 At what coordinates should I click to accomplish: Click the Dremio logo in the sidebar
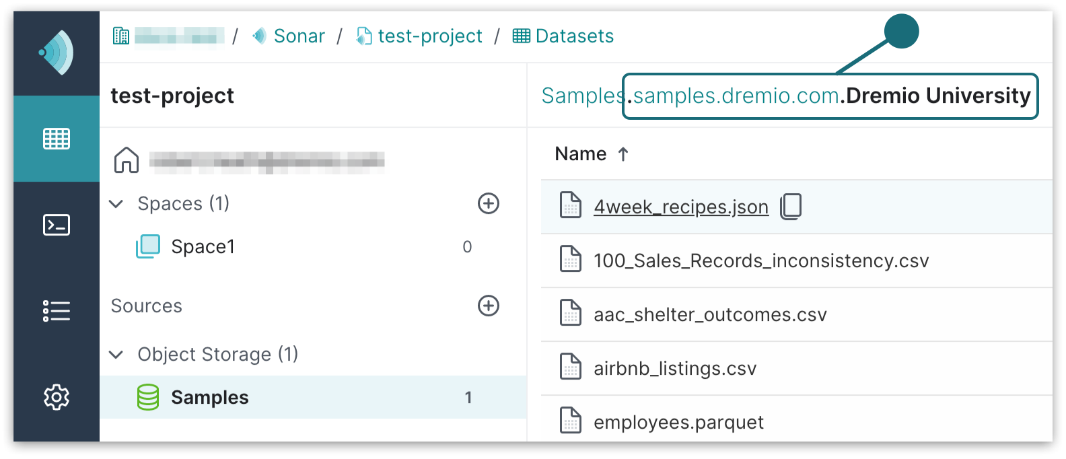tap(57, 52)
